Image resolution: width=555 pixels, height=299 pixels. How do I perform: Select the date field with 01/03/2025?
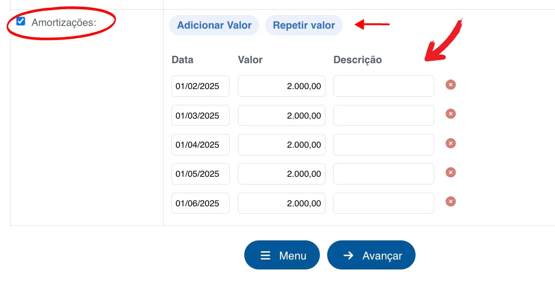200,115
